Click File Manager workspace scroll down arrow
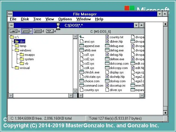The height and width of the screenshot is (132, 176). 165,113
